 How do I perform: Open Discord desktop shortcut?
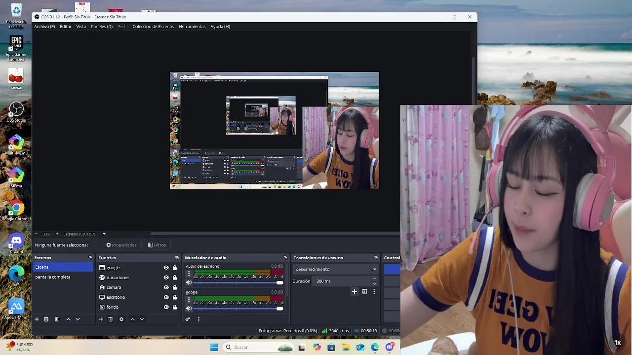(x=16, y=243)
